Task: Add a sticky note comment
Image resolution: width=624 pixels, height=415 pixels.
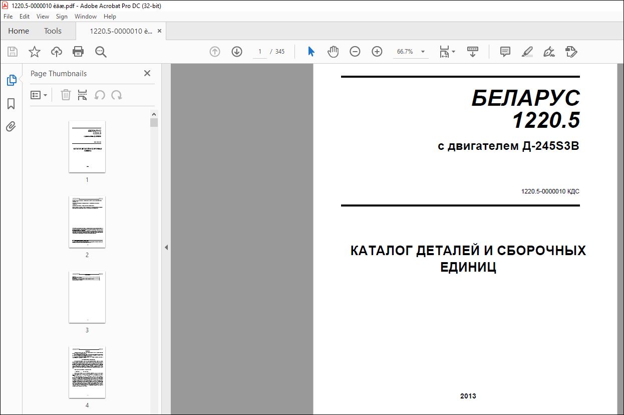Action: (x=505, y=52)
